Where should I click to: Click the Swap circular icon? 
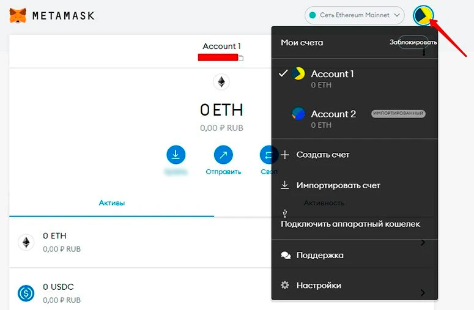[267, 155]
